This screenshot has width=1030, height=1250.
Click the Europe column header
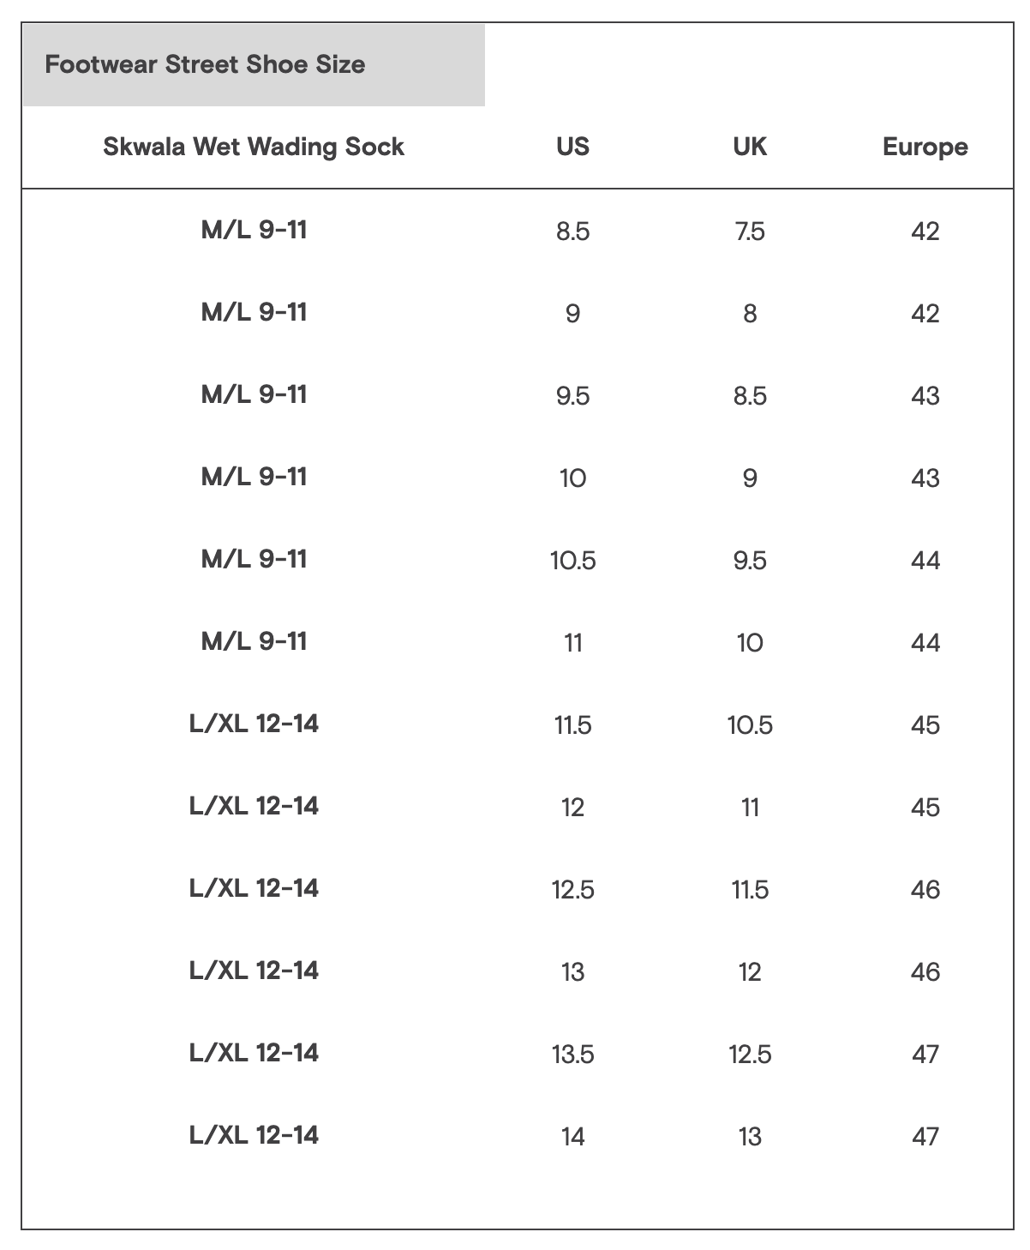(925, 147)
